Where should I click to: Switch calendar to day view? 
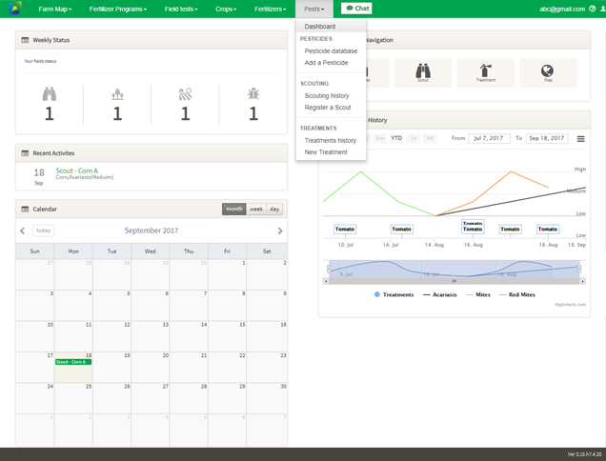tap(274, 209)
